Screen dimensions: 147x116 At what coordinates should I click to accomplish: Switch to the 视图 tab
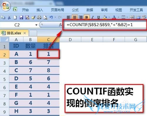point(118,10)
